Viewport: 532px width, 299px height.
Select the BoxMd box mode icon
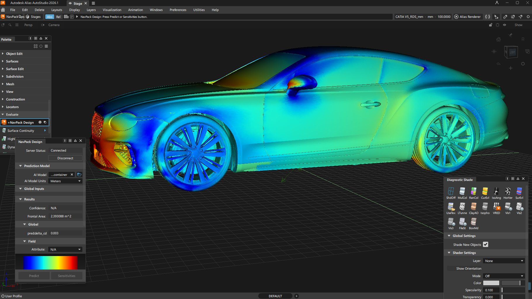tap(474, 222)
